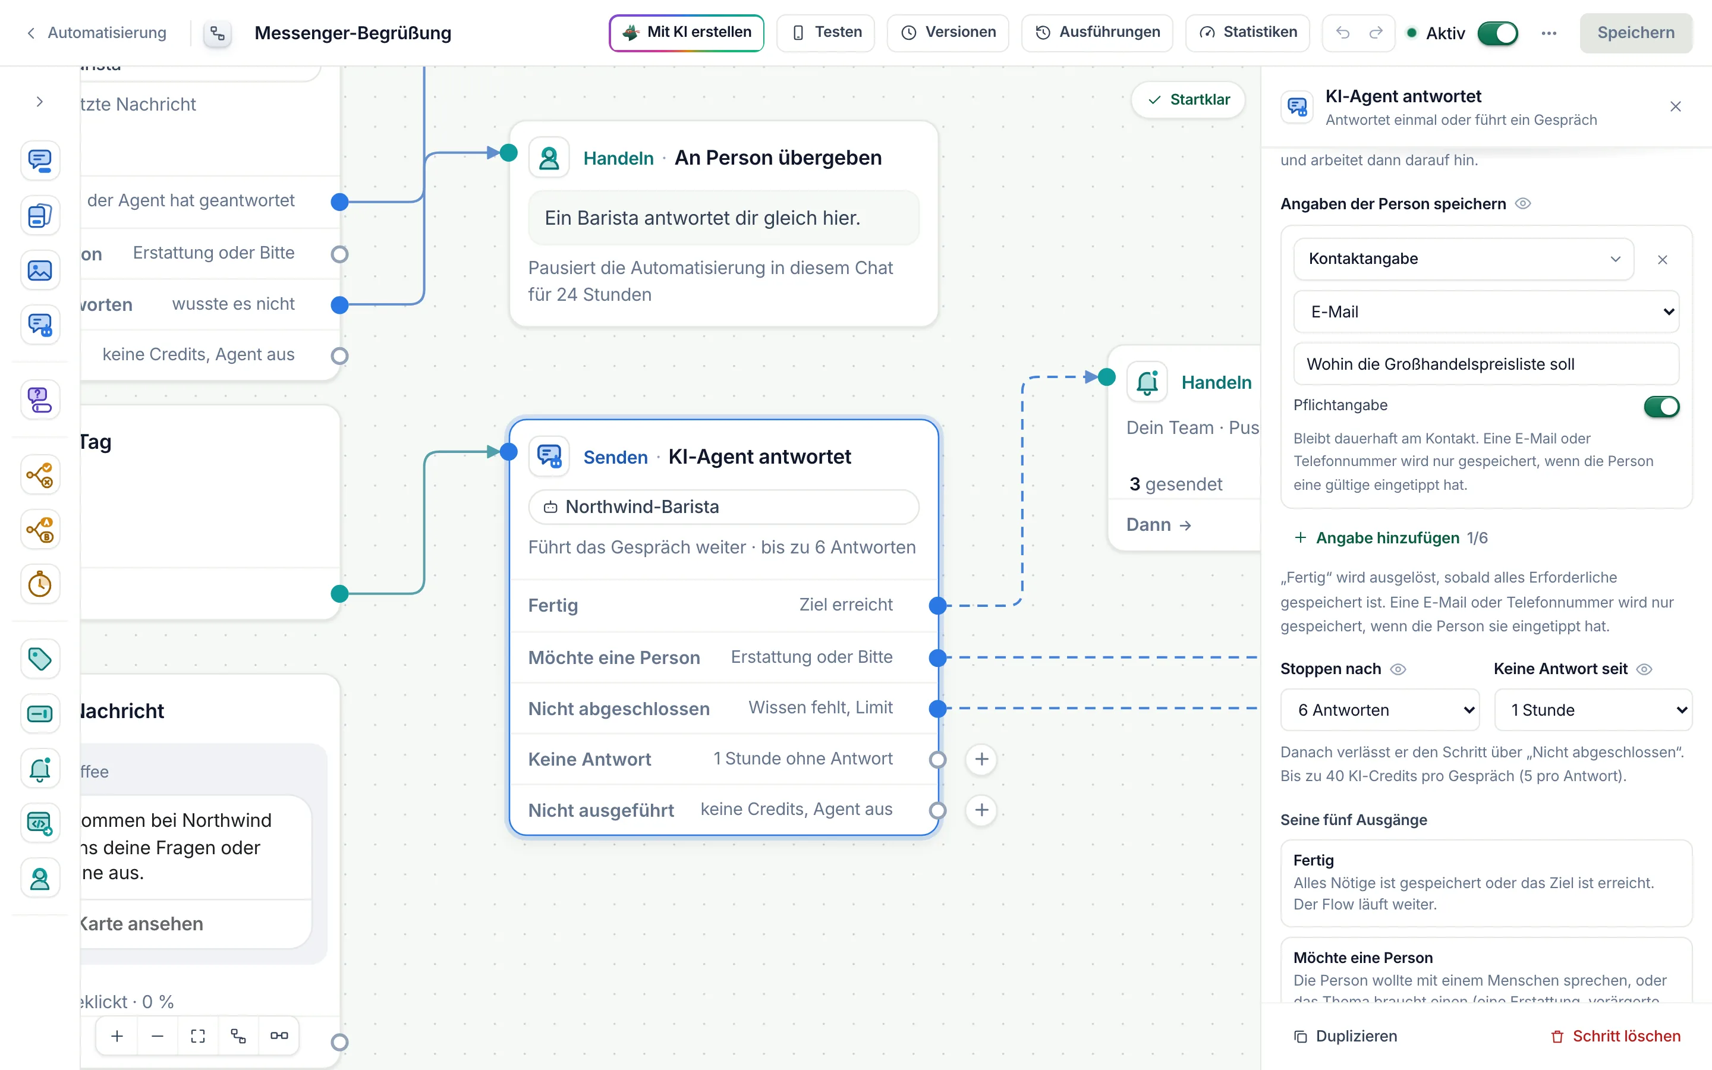Click eye icon beside Angaben der Person speichern
This screenshot has height=1070, width=1712.
(x=1523, y=204)
